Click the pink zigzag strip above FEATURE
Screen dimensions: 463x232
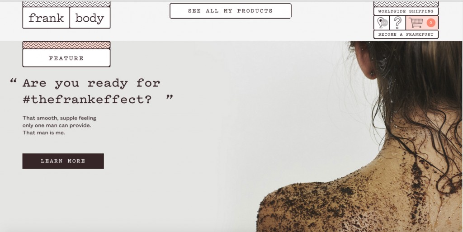click(x=66, y=45)
